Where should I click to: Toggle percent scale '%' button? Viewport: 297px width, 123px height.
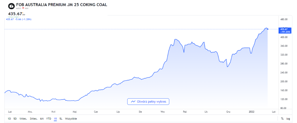coord(282,119)
